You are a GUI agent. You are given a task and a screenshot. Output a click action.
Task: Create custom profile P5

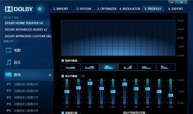coord(29,111)
